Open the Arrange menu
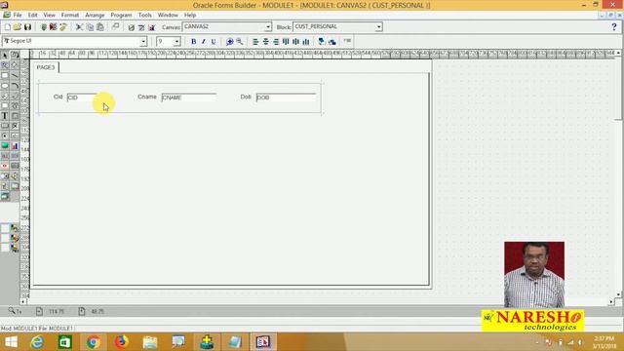 (x=95, y=16)
